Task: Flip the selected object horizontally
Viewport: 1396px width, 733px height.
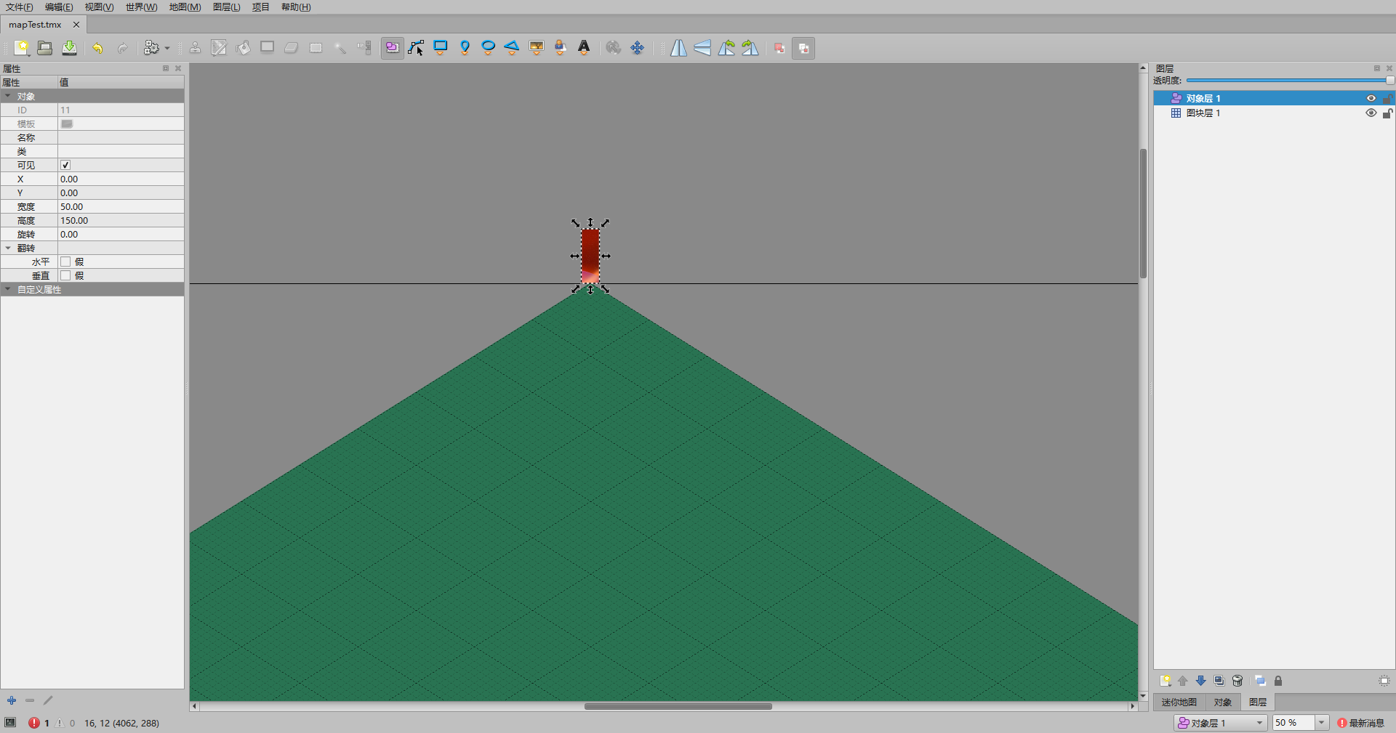Action: [678, 48]
